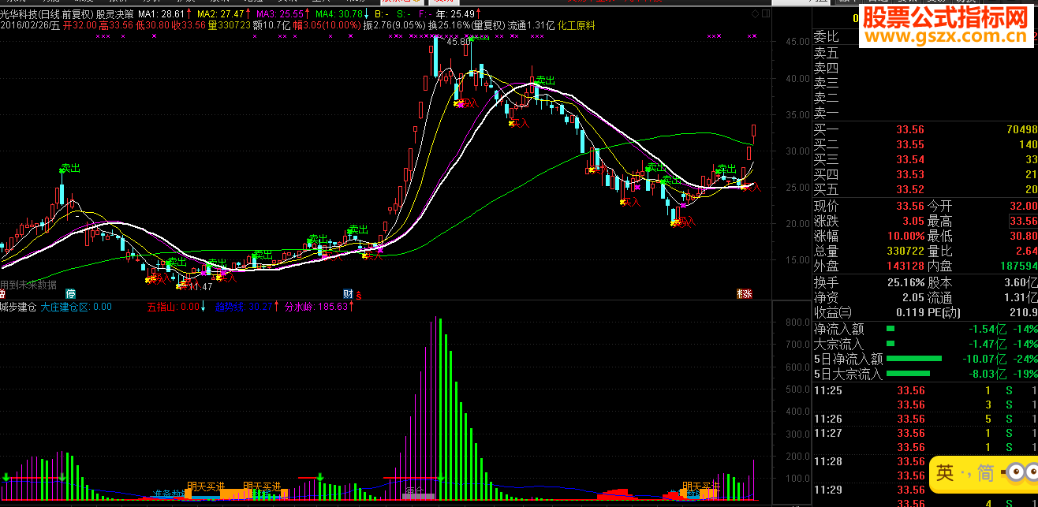The width and height of the screenshot is (1038, 507).
Task: Click the MA2: 27.47 value
Action: pos(221,14)
